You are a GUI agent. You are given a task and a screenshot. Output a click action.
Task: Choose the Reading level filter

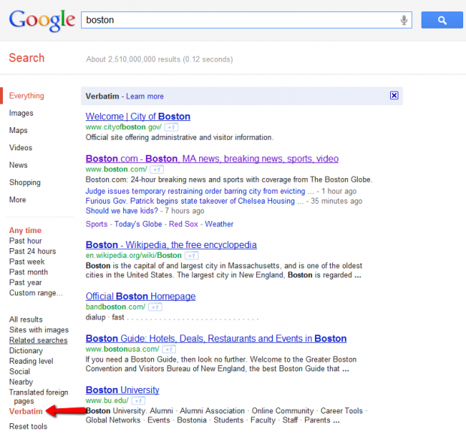coord(31,361)
